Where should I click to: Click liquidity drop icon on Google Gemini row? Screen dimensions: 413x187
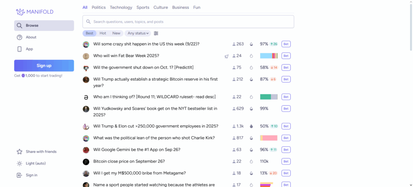coord(251,150)
